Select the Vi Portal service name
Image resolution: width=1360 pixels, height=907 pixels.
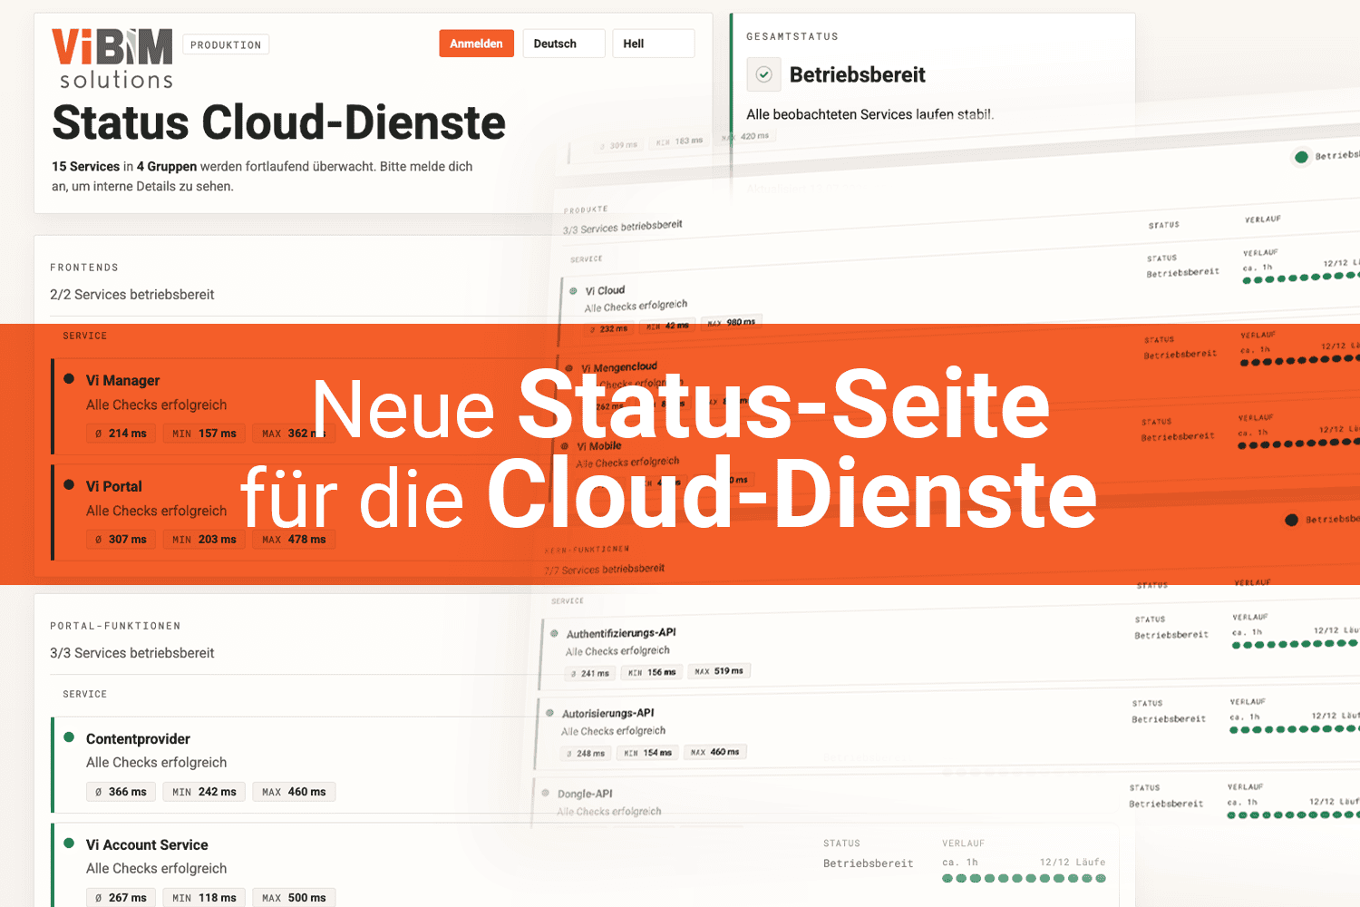pos(114,486)
